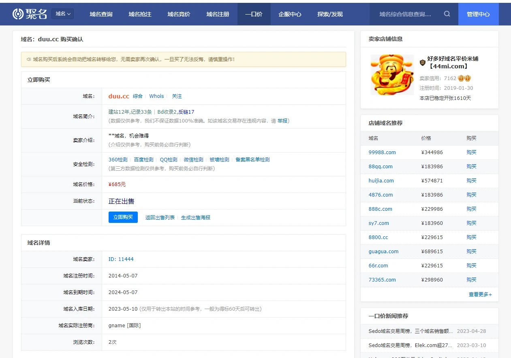Click the 2014-05-07 registration date
Screen dimensions: 511x358
pyautogui.click(x=123, y=276)
